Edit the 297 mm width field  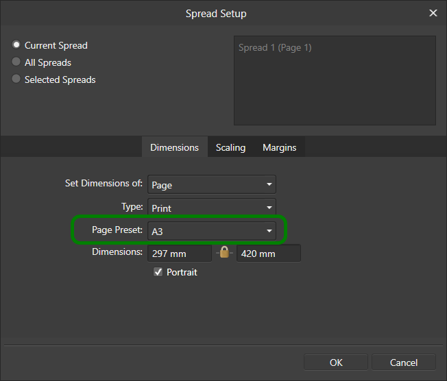click(x=180, y=253)
